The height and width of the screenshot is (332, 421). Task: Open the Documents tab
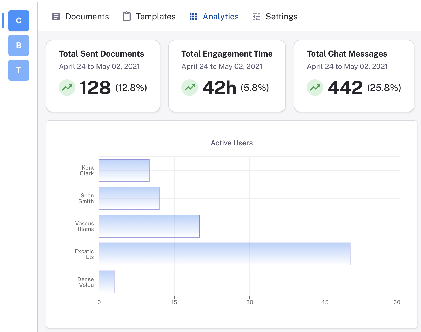coord(81,17)
